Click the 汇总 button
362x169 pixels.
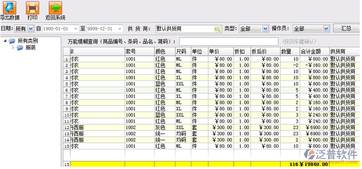click(346, 28)
